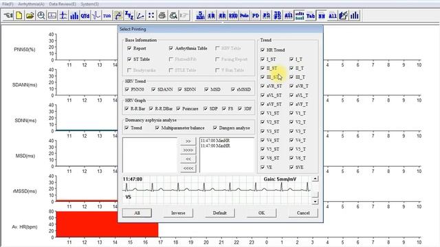
Task: Click the SD FS toolbar icon
Action: tap(277, 15)
